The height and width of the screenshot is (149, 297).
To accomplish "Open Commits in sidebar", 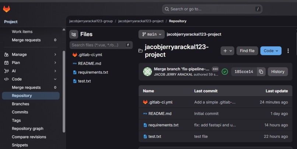I will (20, 112).
